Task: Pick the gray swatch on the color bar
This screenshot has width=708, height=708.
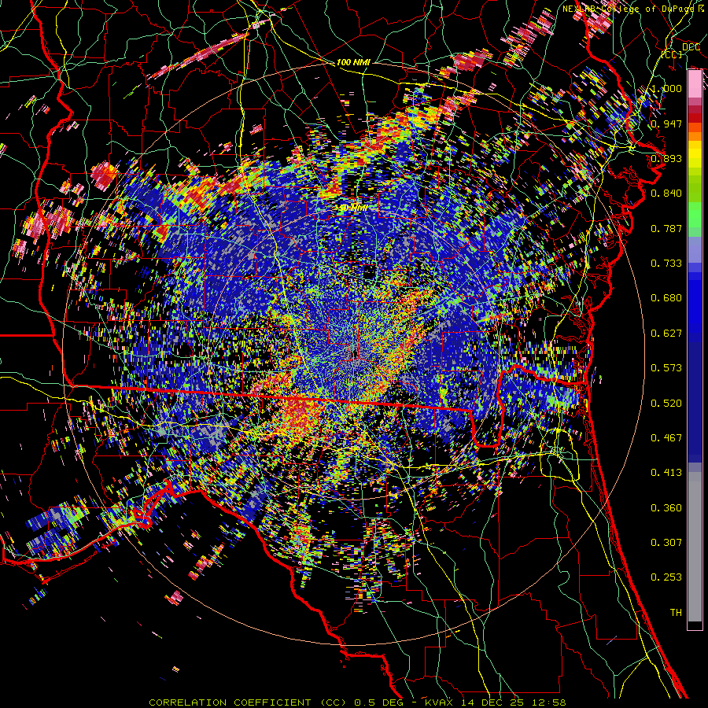Action: (695, 547)
